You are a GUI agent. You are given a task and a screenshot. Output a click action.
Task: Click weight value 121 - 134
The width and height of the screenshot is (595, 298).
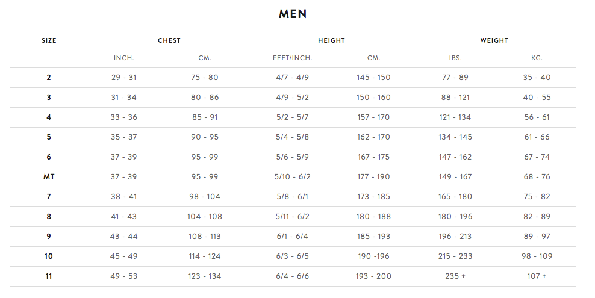[455, 117]
